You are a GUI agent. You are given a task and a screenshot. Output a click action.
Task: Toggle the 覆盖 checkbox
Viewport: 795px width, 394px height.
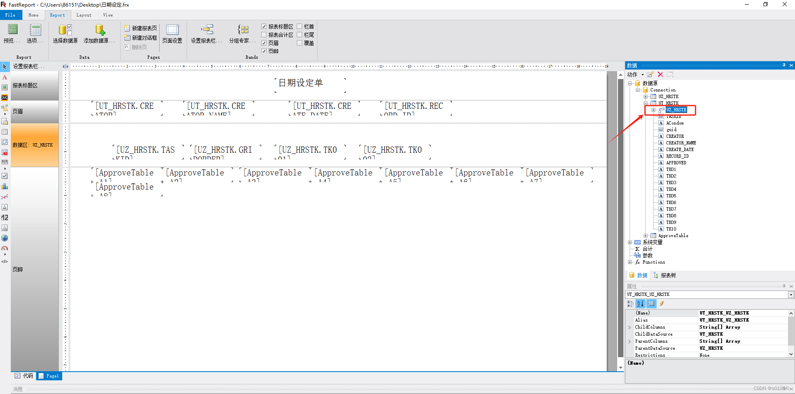299,43
